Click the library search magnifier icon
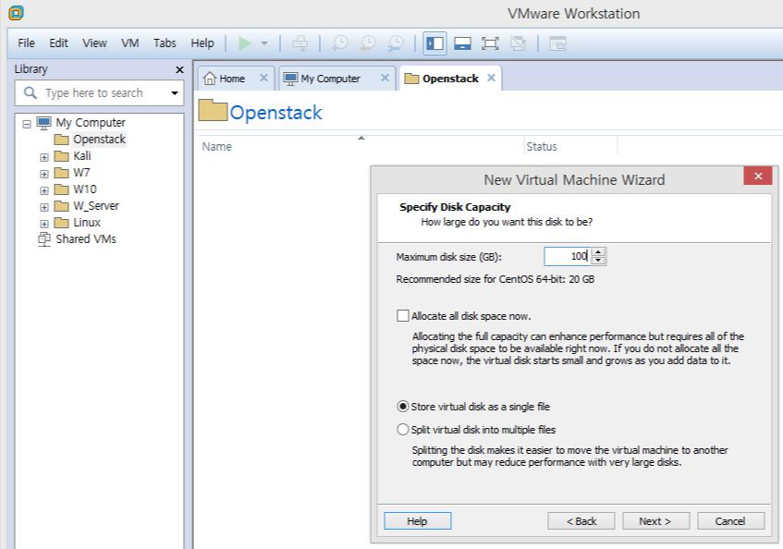Image resolution: width=783 pixels, height=549 pixels. click(31, 92)
